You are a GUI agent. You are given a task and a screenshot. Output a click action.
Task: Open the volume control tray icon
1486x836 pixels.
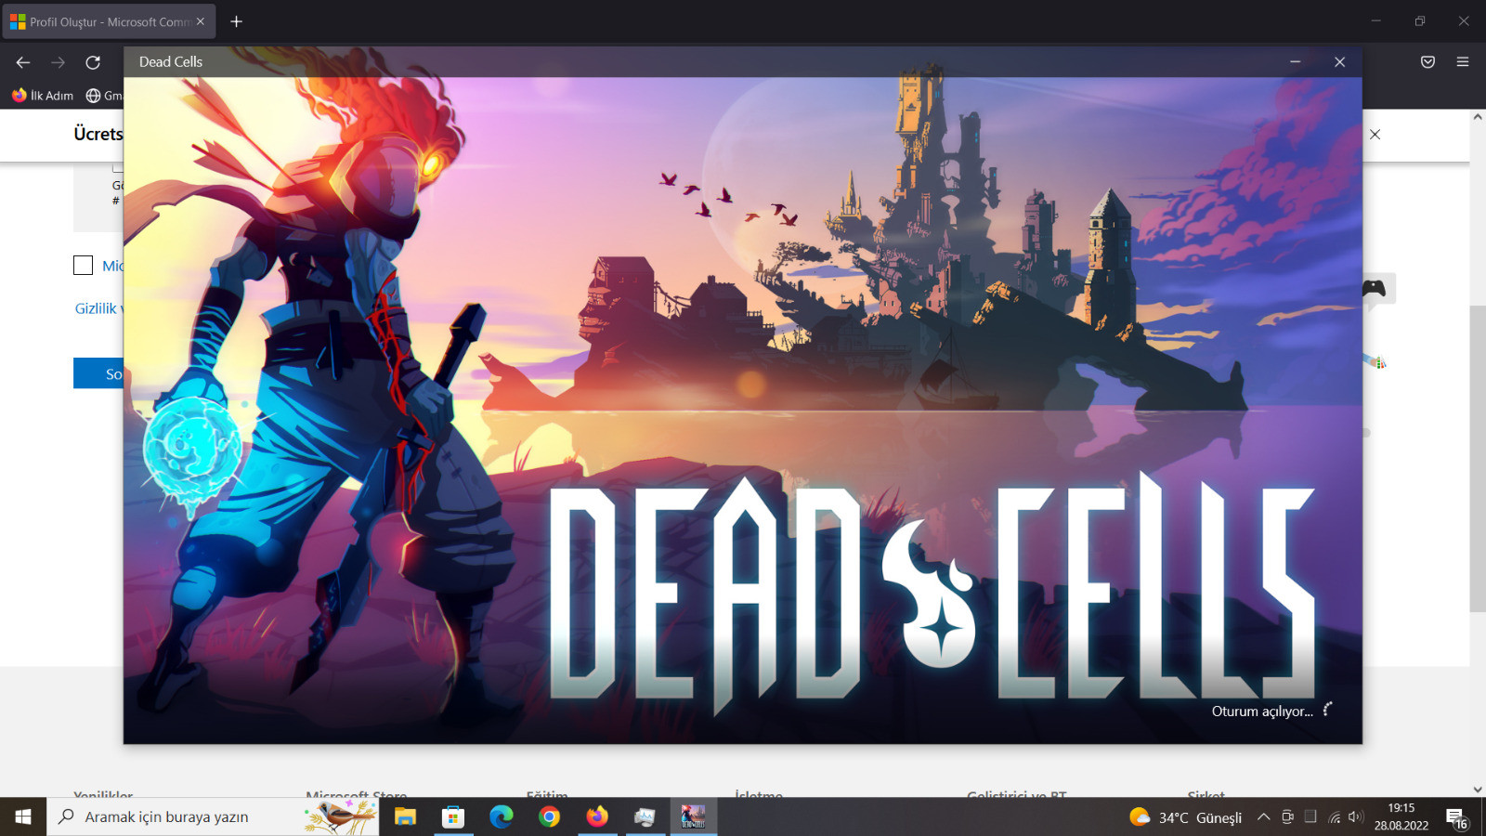(x=1356, y=817)
